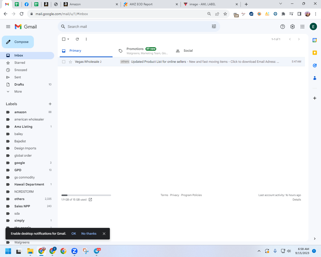Get add-ons with the plus icon

point(315,98)
